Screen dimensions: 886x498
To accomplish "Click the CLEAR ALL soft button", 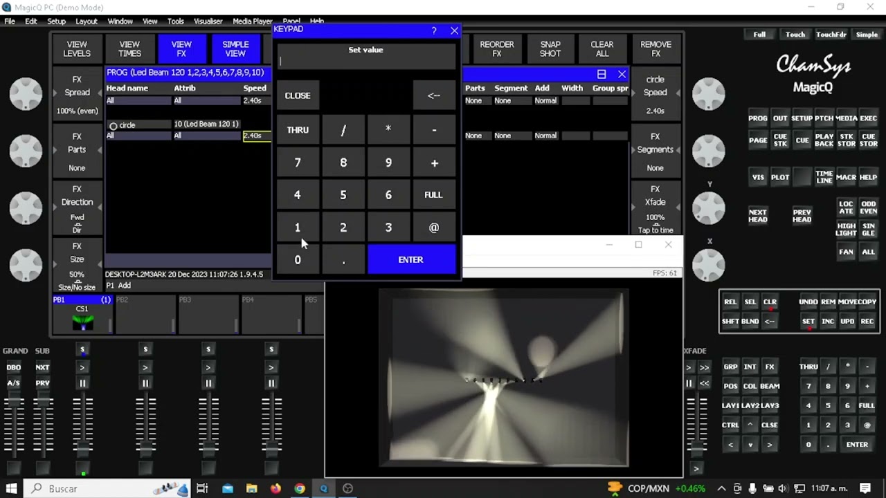I will 602,49.
